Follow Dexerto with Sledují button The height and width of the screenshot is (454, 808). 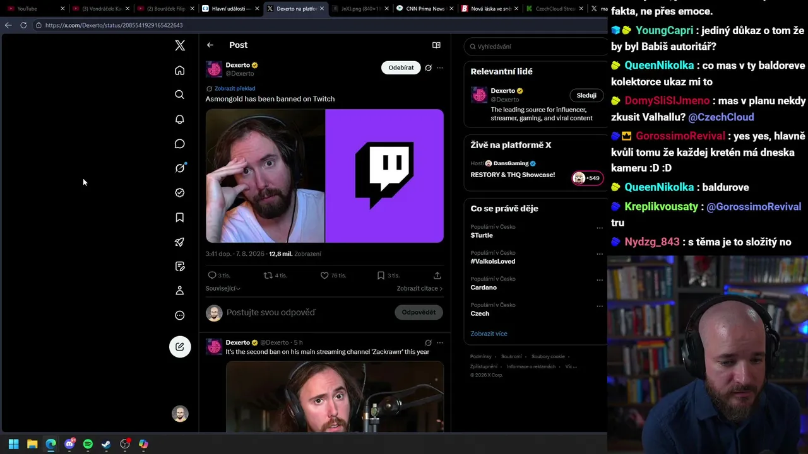pos(586,96)
